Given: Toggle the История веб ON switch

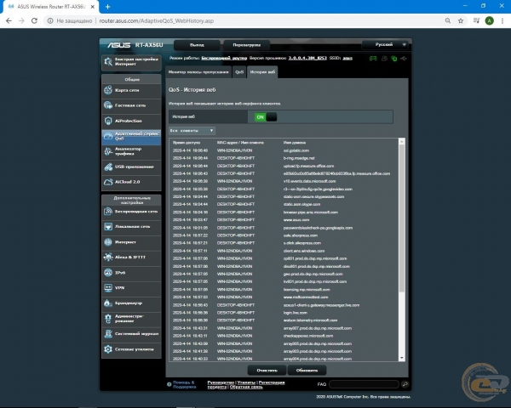Looking at the screenshot, I should [x=266, y=117].
